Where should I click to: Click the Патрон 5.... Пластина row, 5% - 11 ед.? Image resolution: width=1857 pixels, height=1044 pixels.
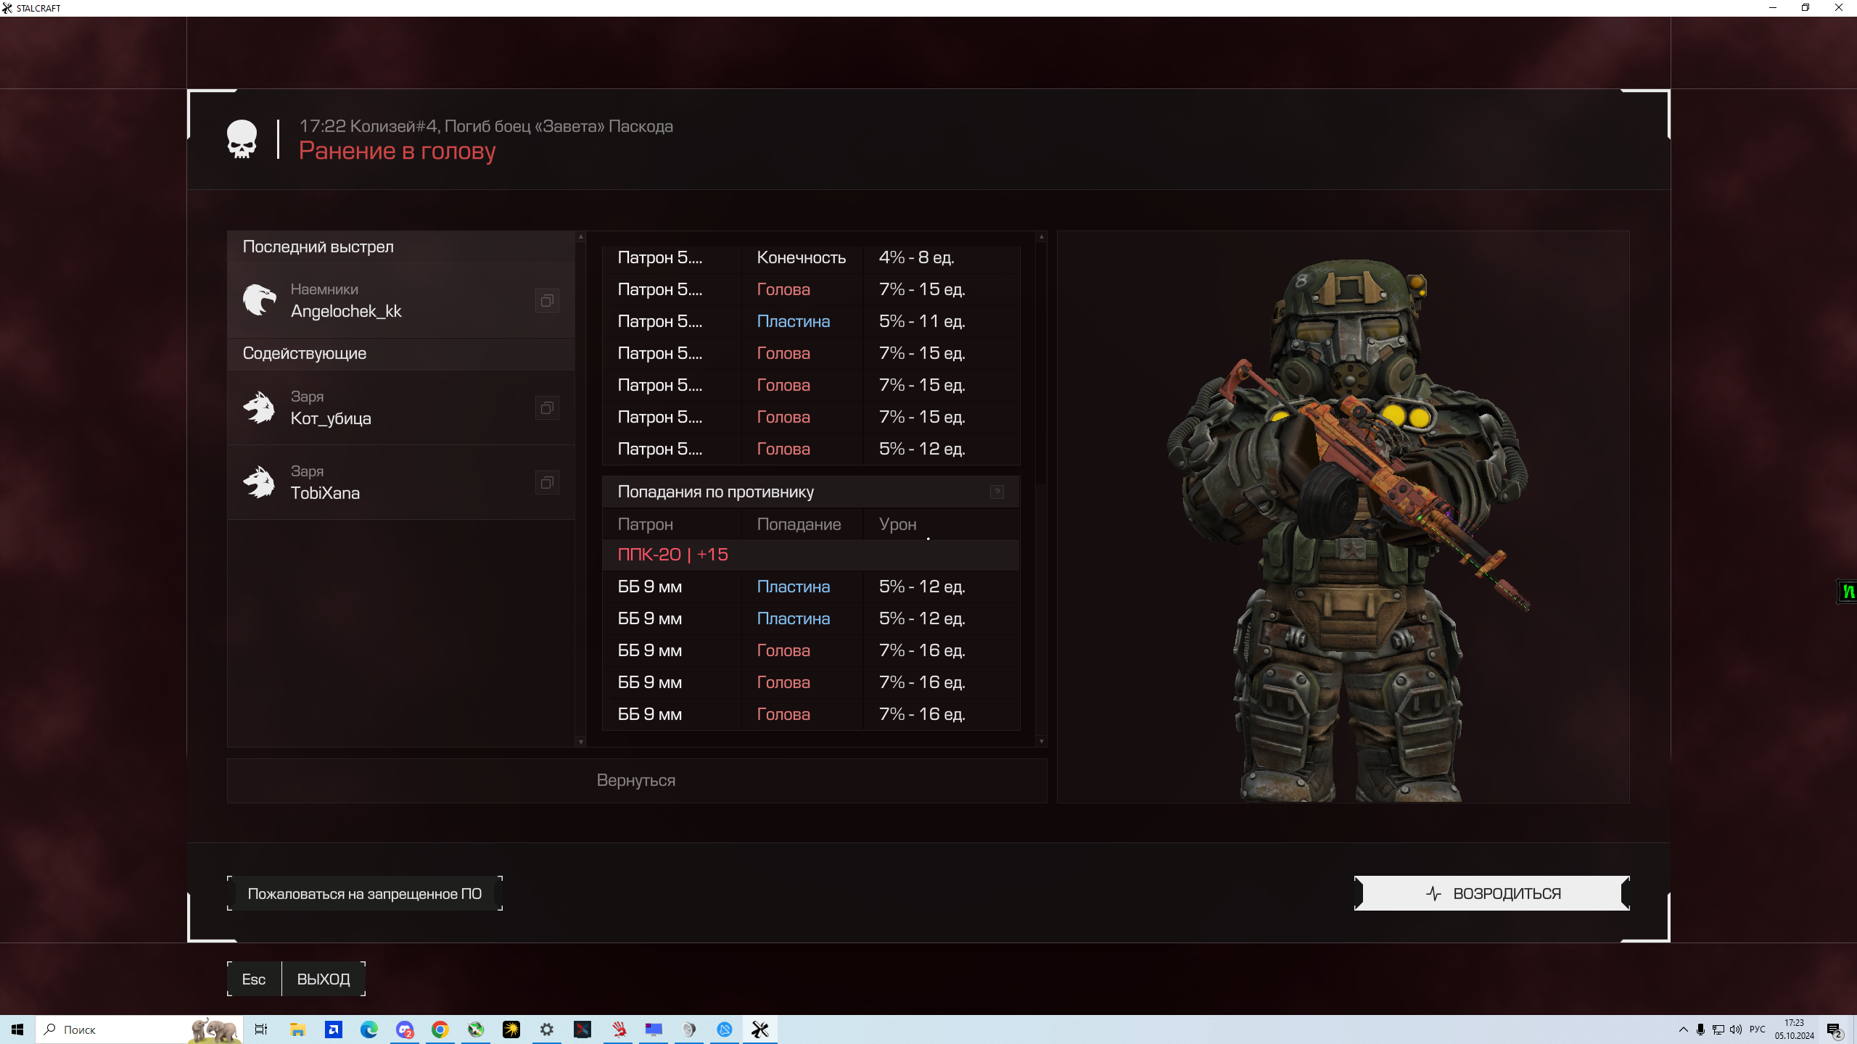coord(811,321)
